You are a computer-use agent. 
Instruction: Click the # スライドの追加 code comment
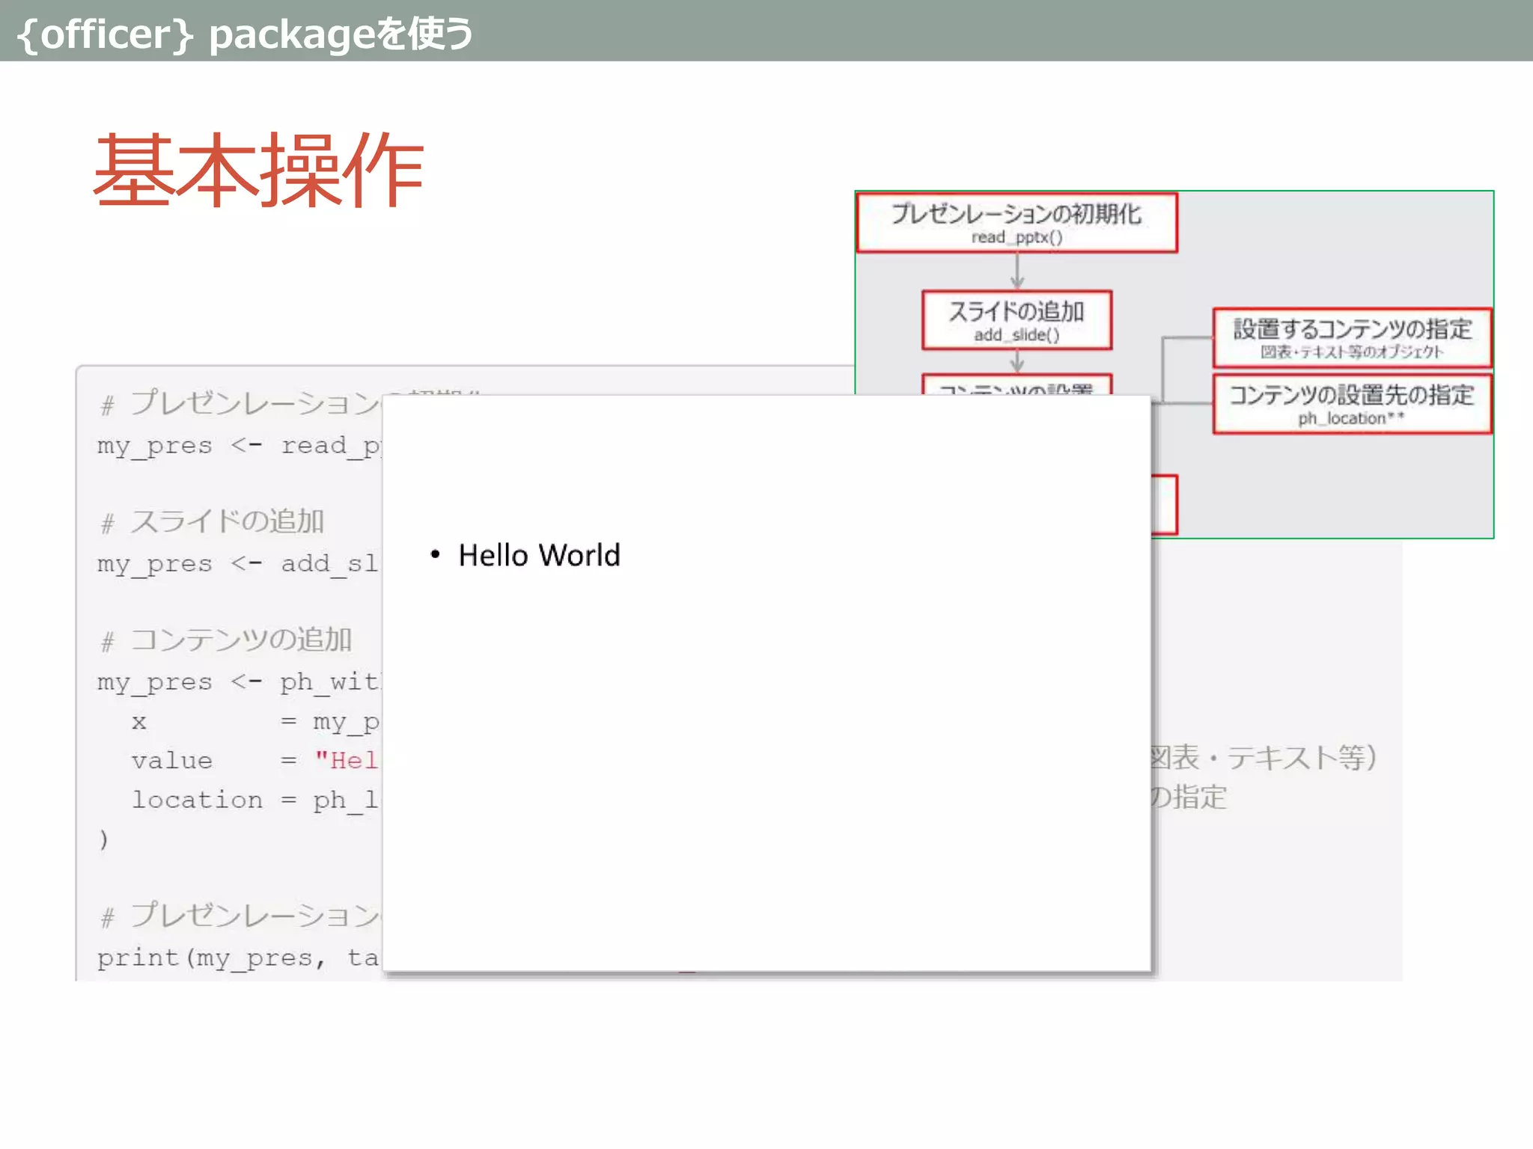[212, 521]
